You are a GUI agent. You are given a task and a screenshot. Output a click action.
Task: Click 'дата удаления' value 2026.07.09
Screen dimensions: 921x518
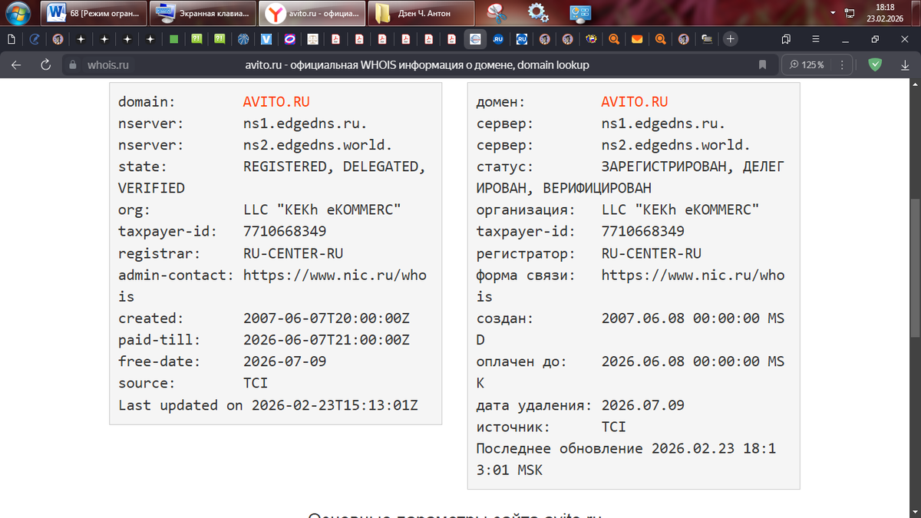643,404
